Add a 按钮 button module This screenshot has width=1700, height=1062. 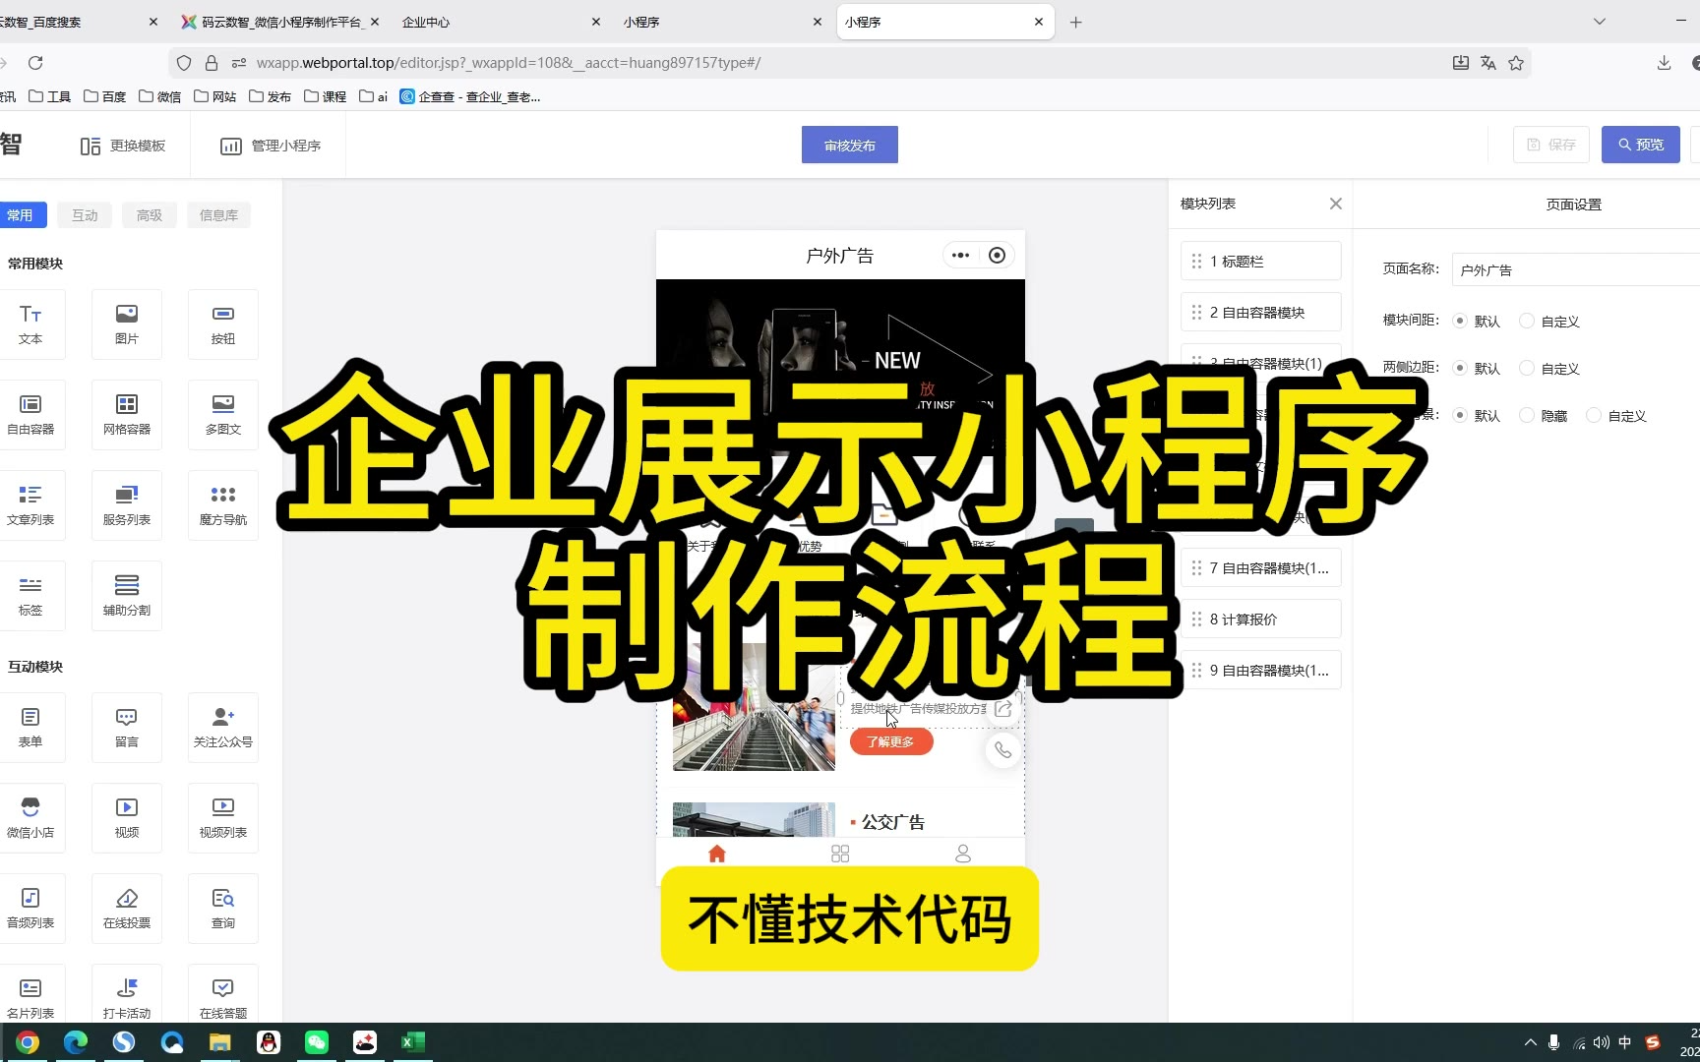[x=223, y=324]
